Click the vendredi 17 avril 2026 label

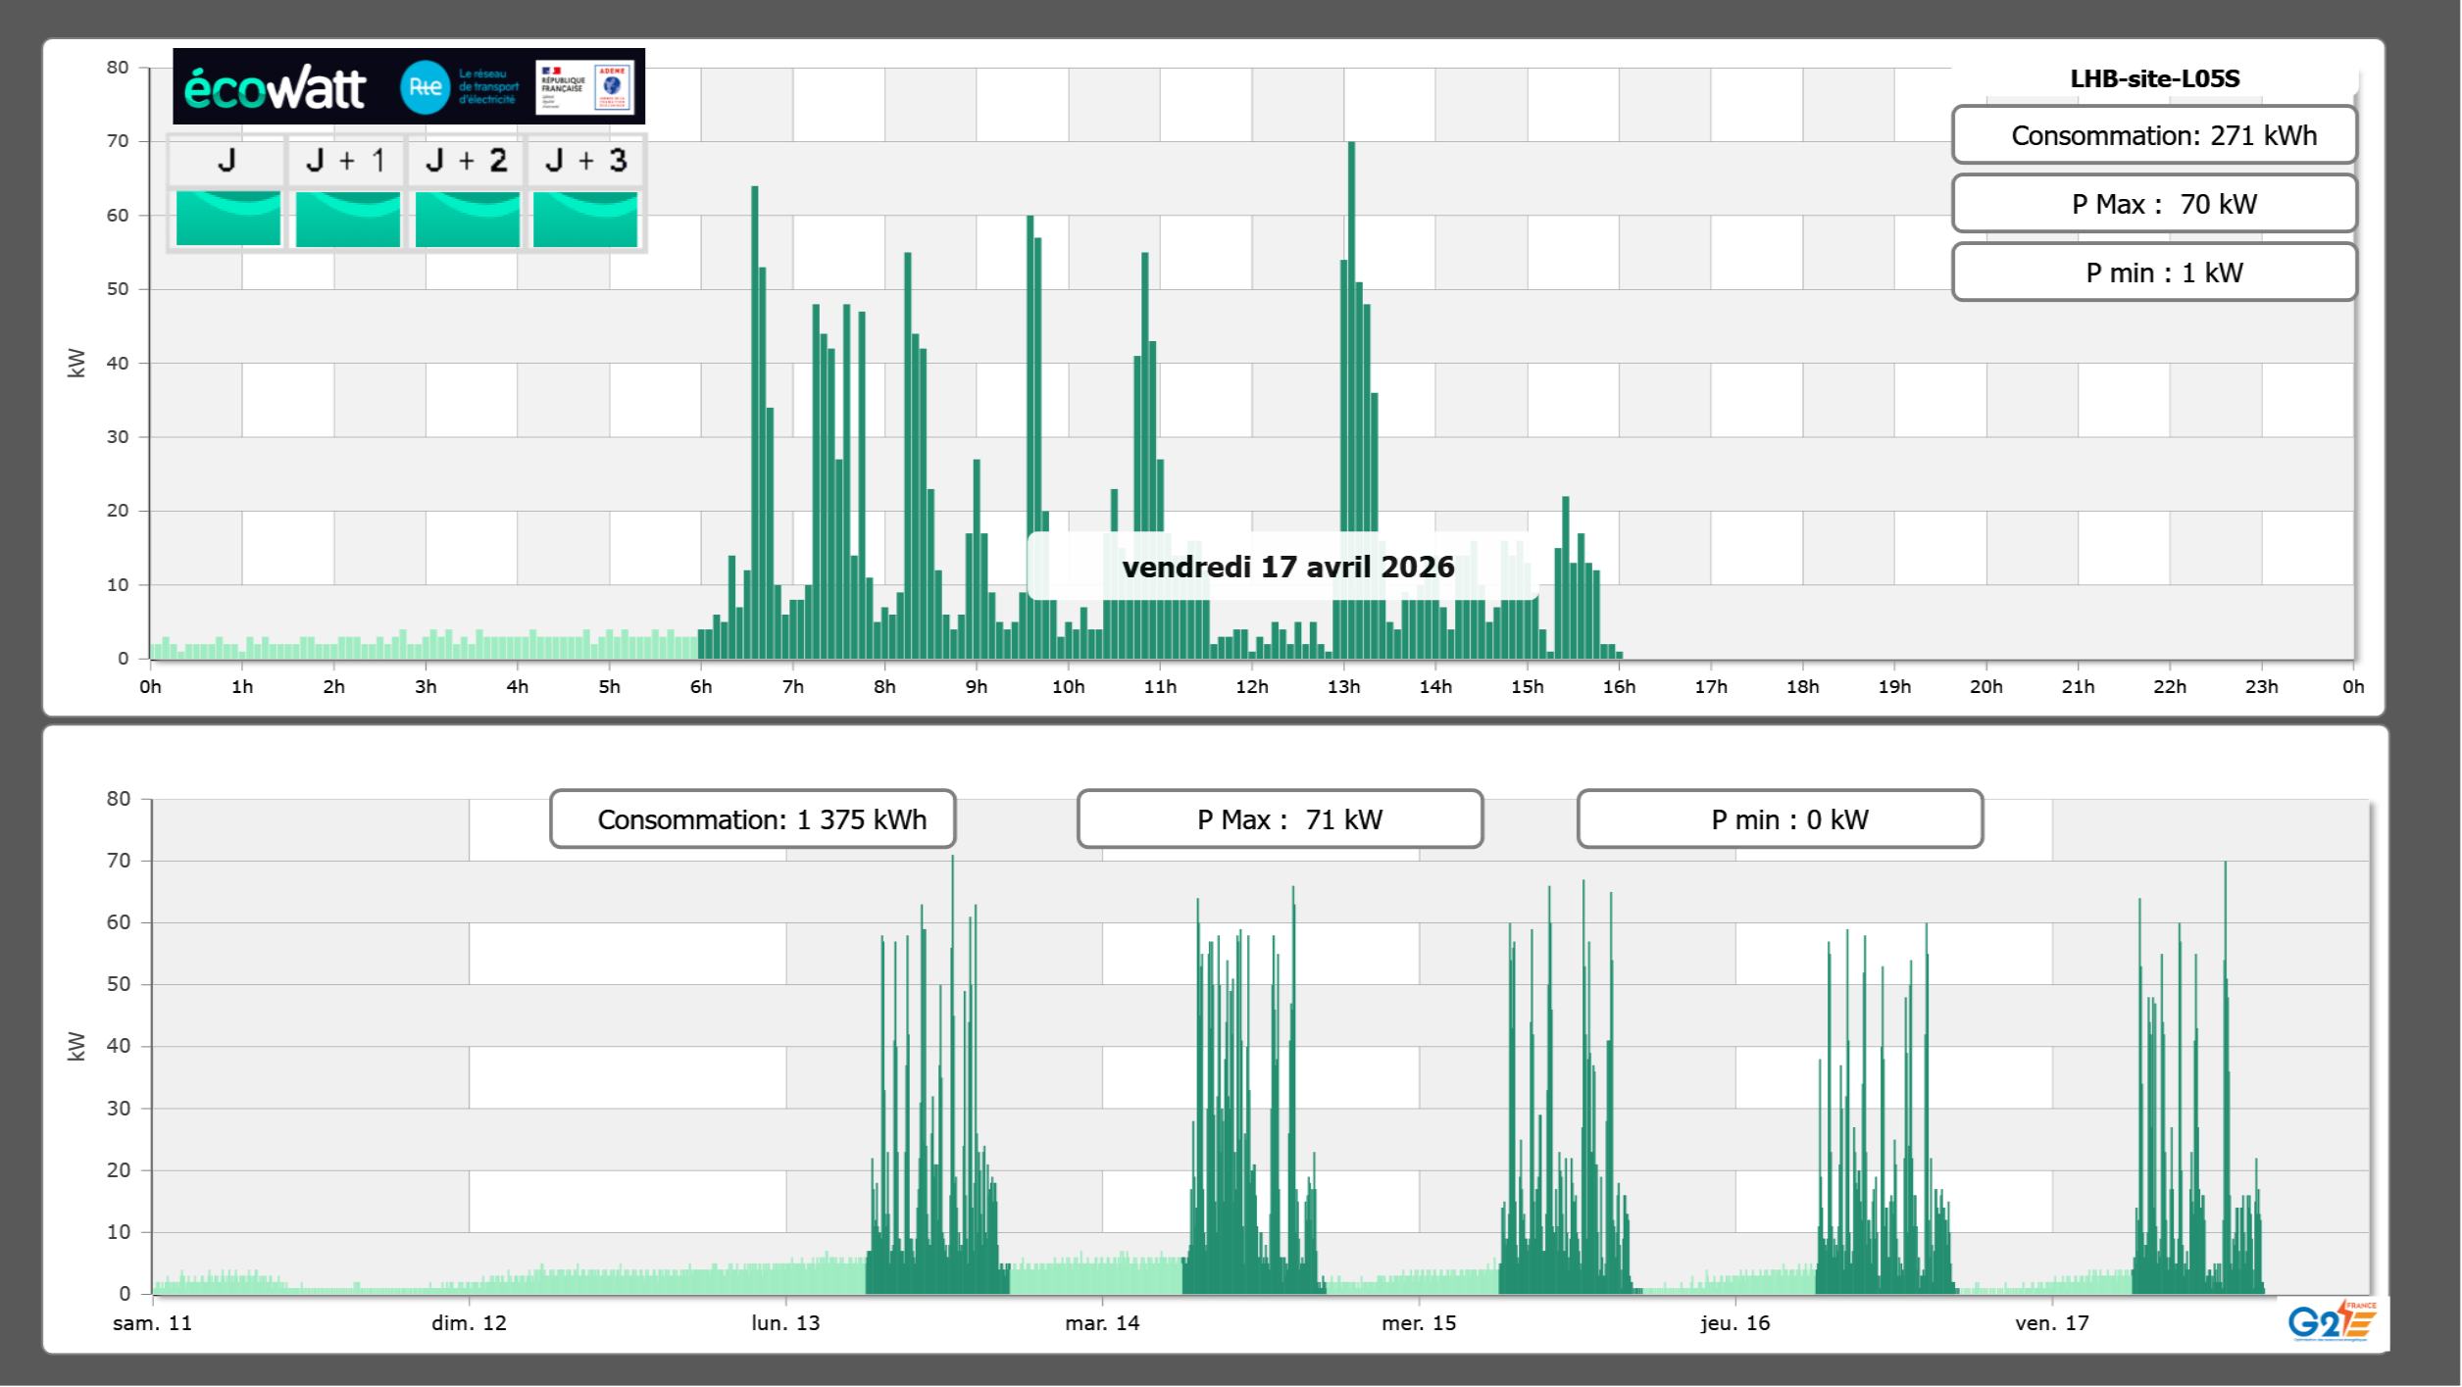point(1287,567)
